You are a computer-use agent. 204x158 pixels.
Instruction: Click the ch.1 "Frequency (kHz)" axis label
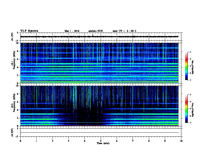click(14, 60)
